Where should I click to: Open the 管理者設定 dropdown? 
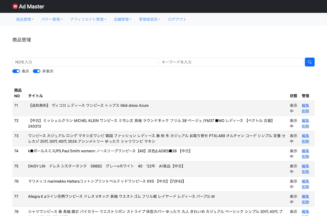pos(150,19)
